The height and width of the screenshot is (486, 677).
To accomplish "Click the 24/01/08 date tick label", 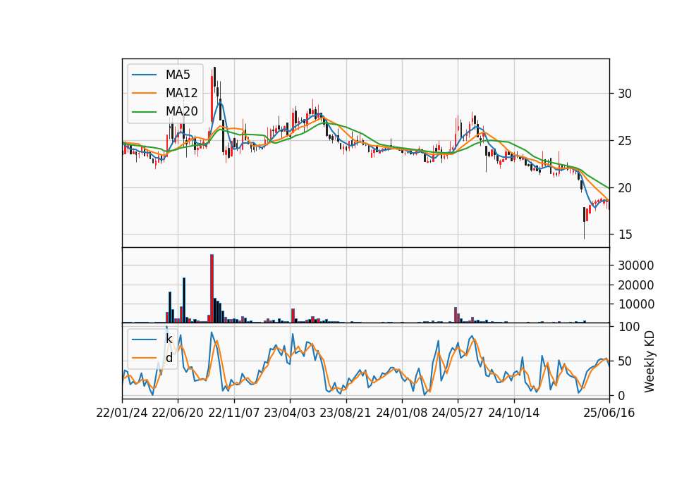I will point(401,413).
